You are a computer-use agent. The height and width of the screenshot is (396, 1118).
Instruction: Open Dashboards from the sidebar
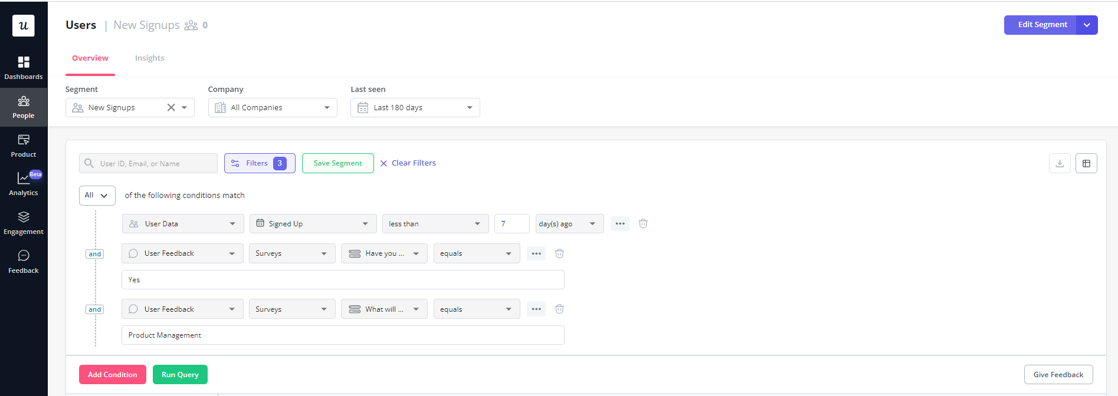point(24,68)
